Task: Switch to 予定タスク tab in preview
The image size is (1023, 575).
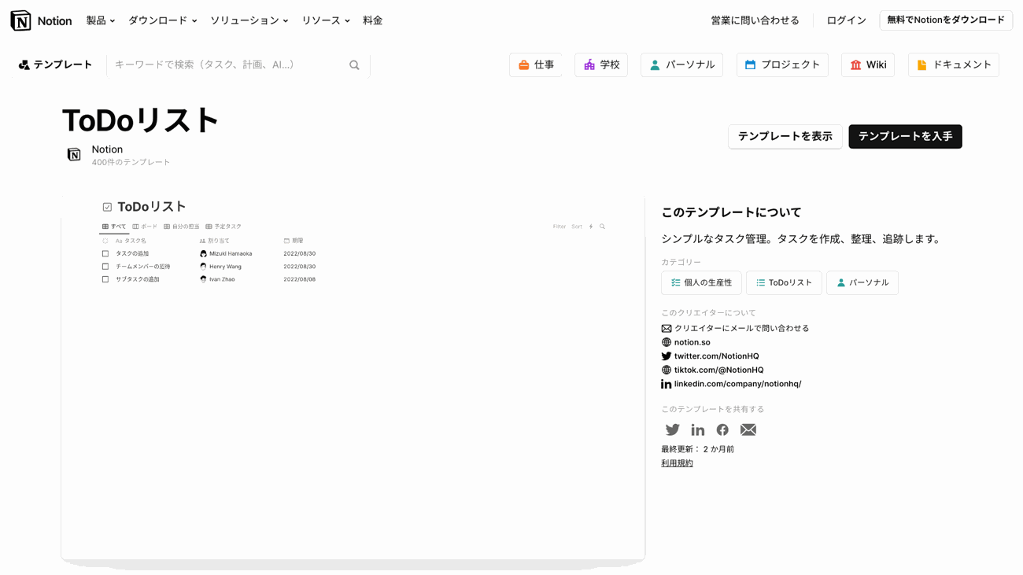Action: 223,227
